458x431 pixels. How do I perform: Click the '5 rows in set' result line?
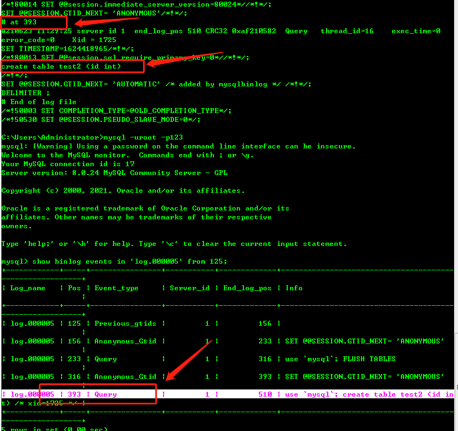pyautogui.click(x=54, y=429)
